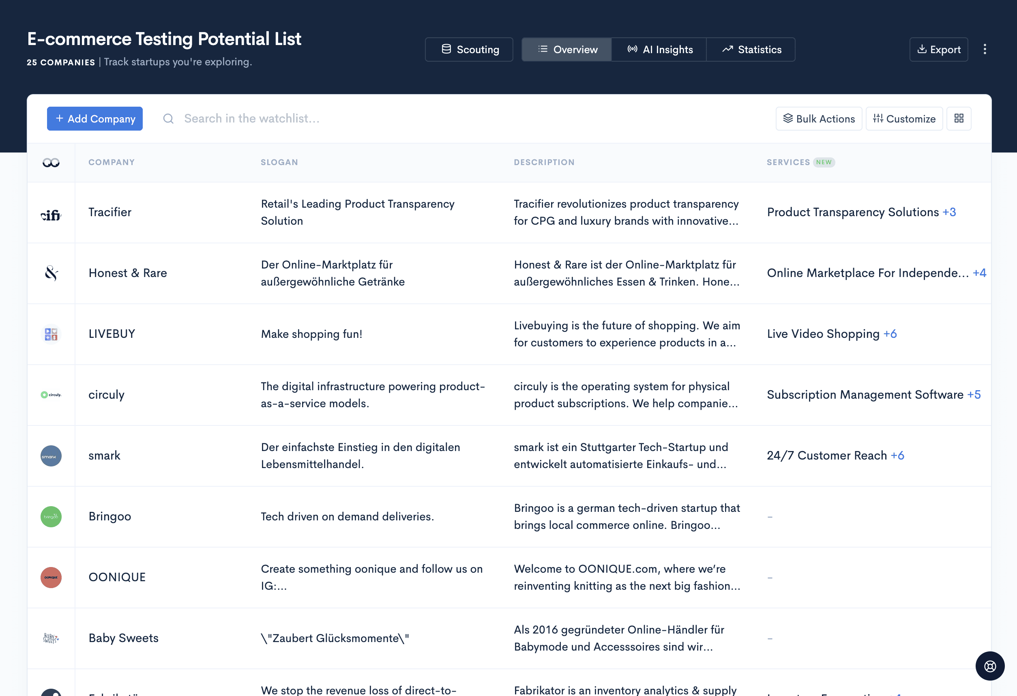Expand +6 services for LIVEBUY
This screenshot has width=1017, height=696.
click(890, 334)
